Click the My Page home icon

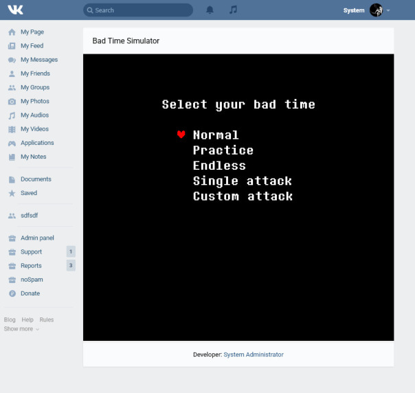[x=12, y=32]
